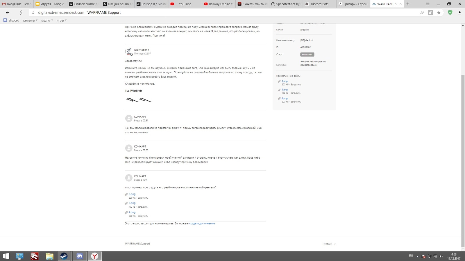The height and width of the screenshot is (261, 465).
Task: Click the [DE]Vladimir avatar icon
Action: [129, 52]
